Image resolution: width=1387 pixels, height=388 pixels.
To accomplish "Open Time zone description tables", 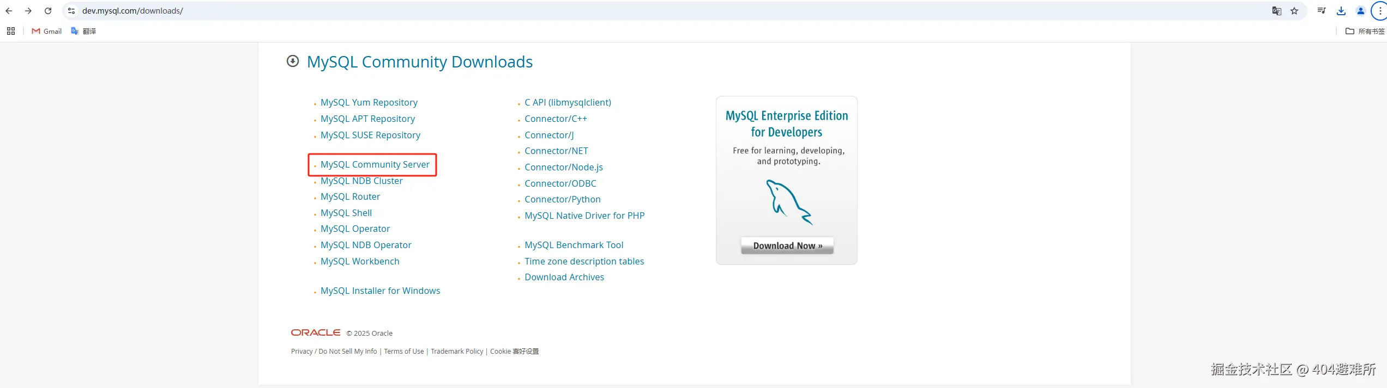I will point(584,261).
